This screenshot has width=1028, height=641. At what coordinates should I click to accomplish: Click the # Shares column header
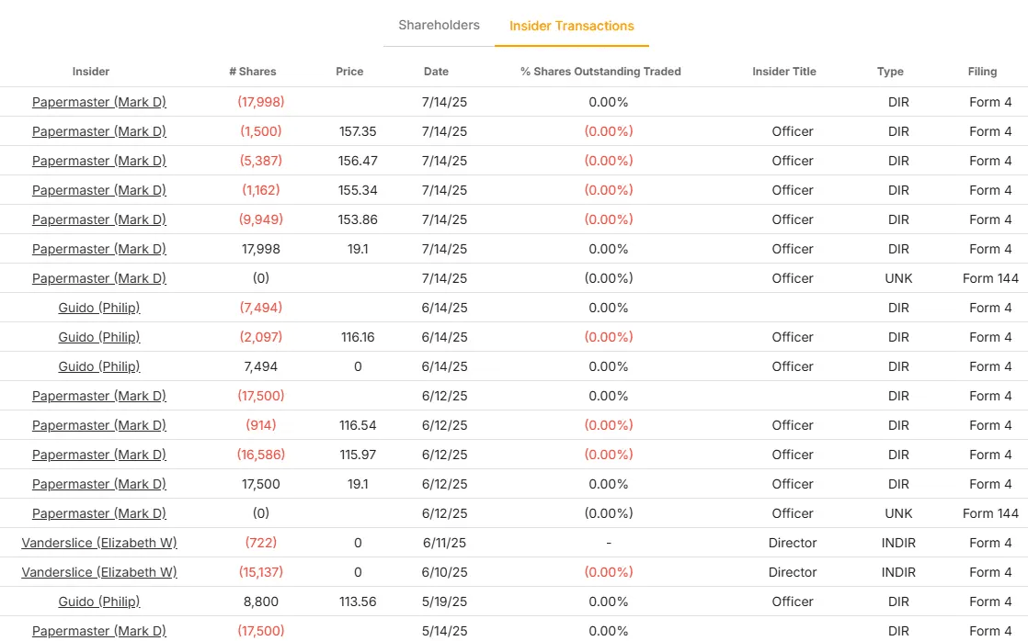pos(253,72)
